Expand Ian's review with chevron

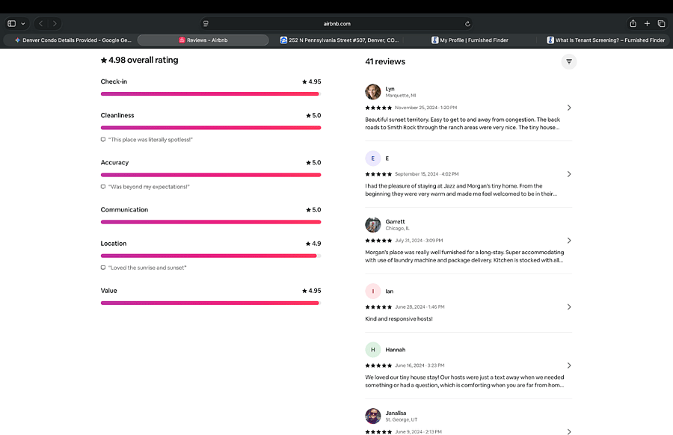click(569, 307)
